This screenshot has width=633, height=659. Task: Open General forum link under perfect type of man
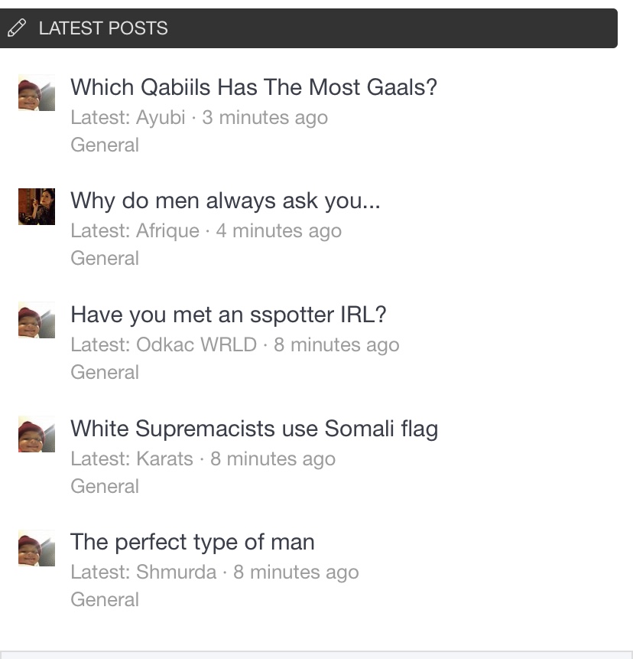105,600
